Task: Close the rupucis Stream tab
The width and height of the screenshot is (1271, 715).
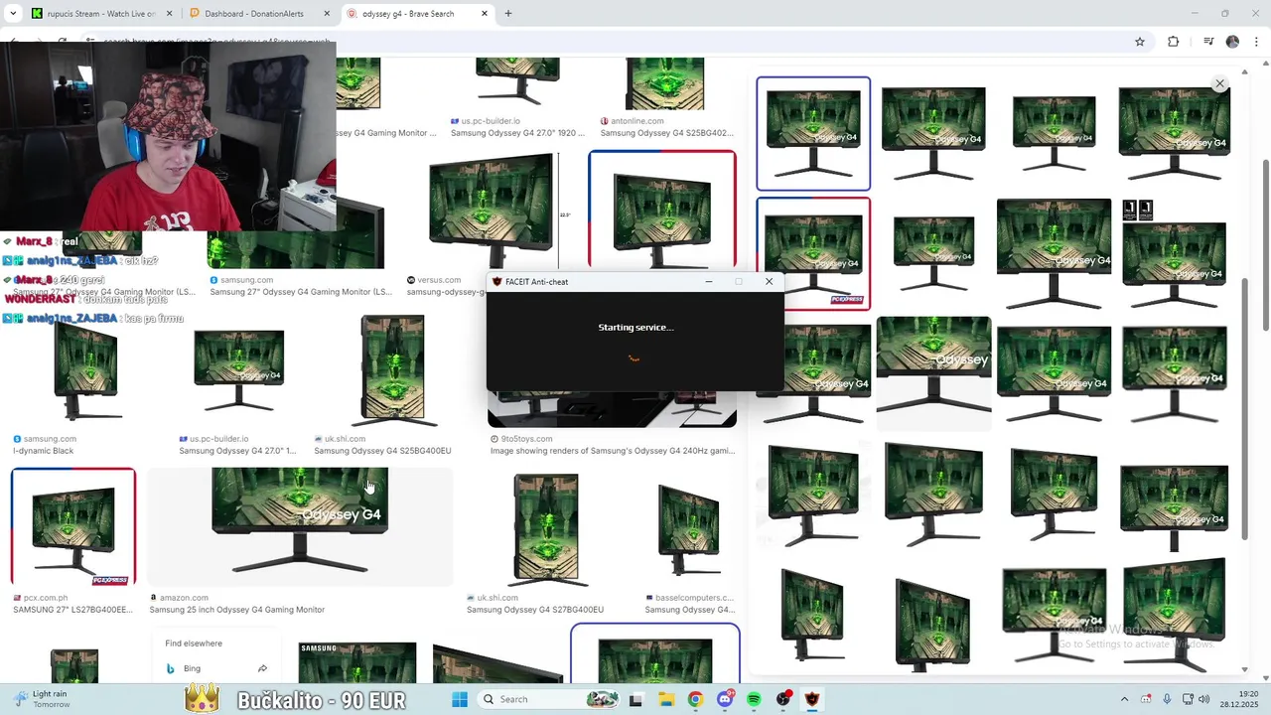Action: [169, 14]
